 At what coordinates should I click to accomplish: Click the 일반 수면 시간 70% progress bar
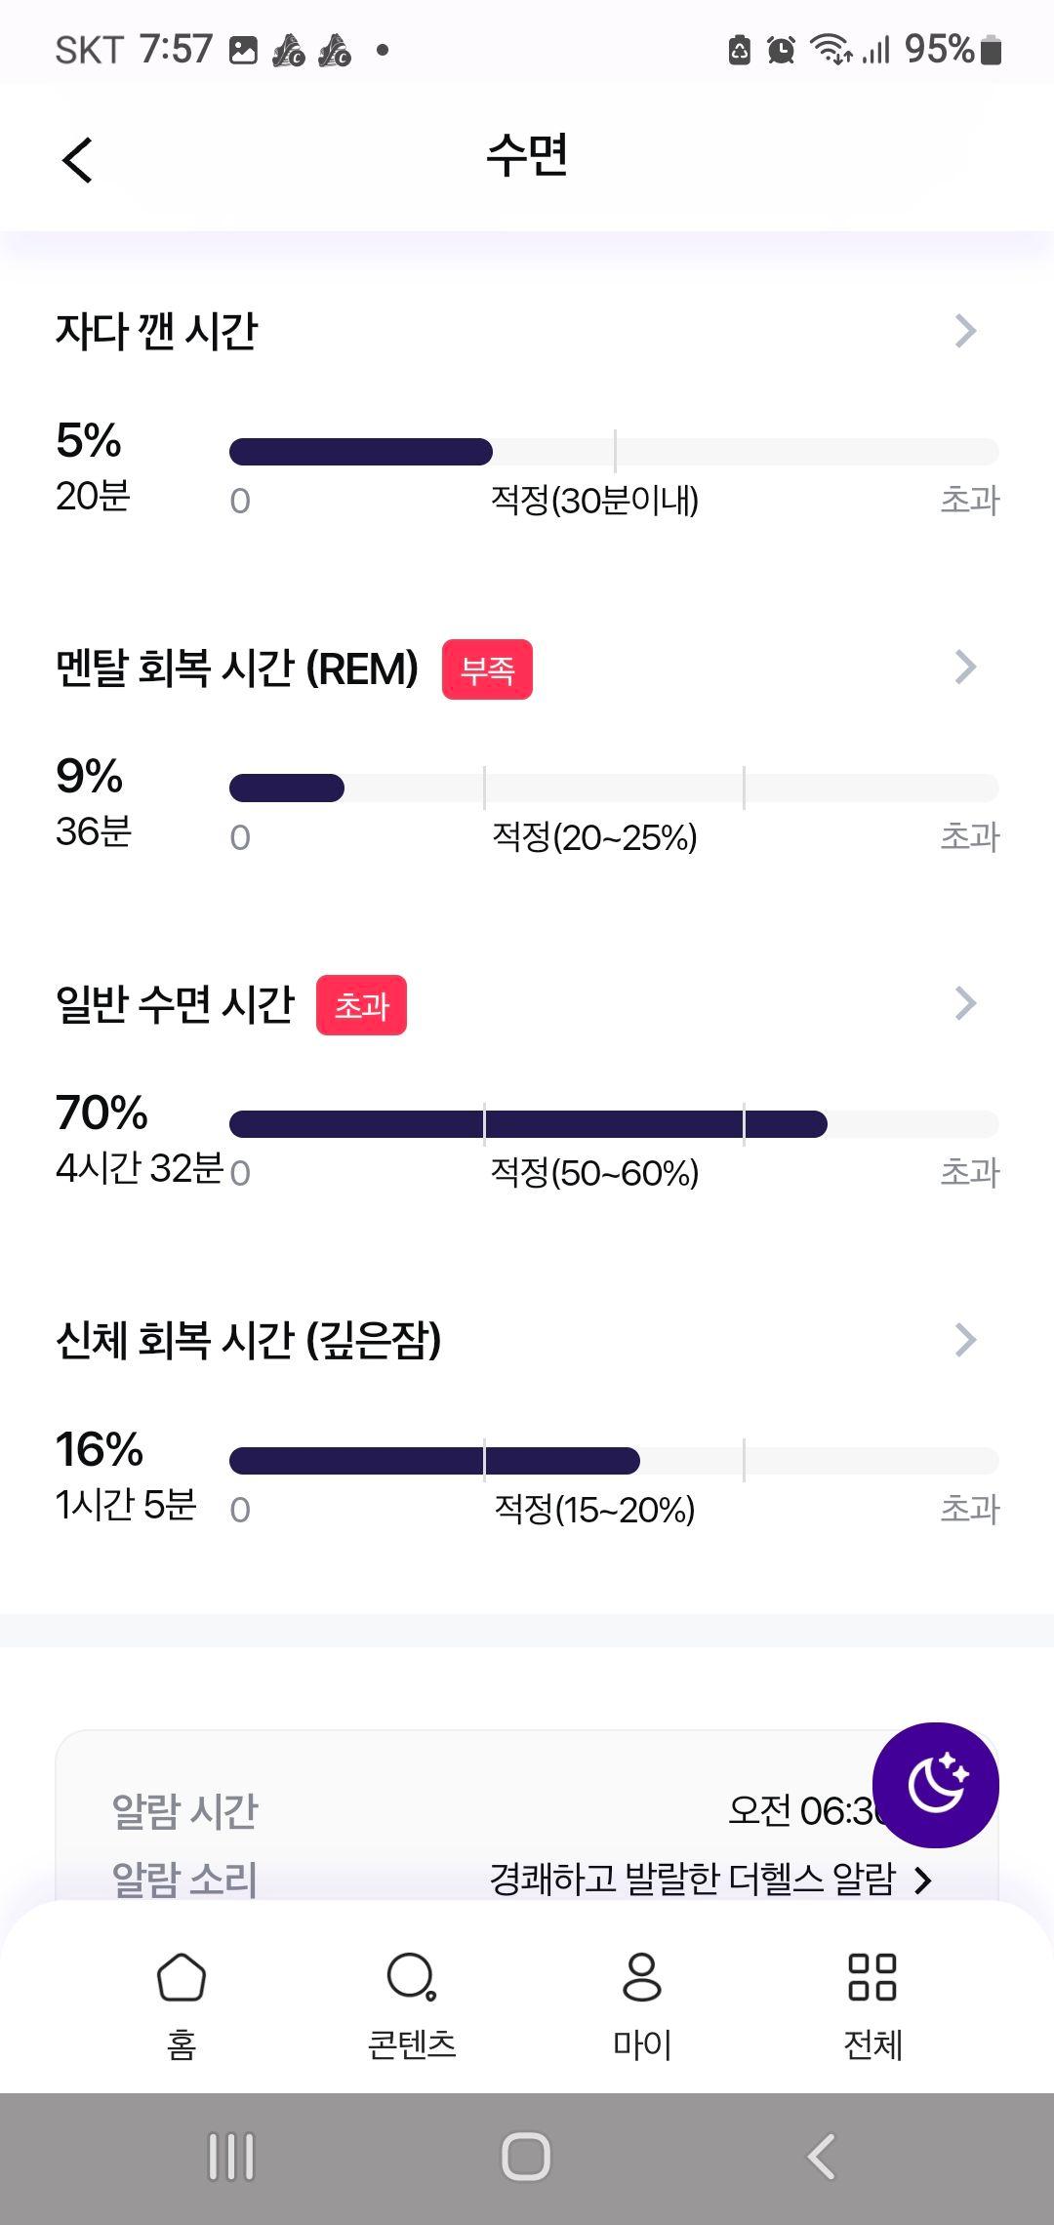point(614,1124)
